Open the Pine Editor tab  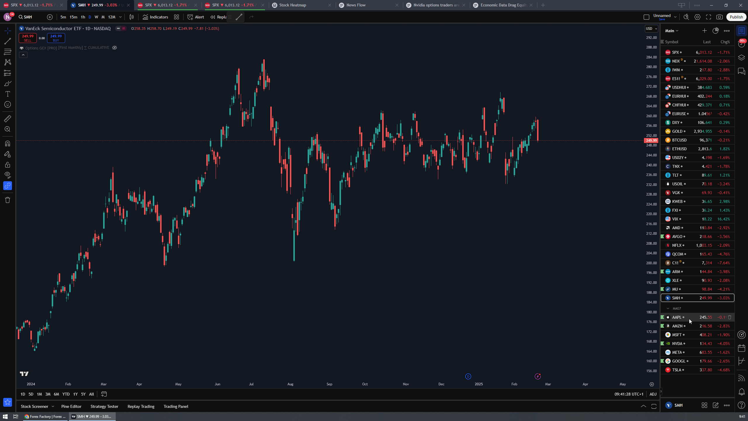(x=71, y=406)
